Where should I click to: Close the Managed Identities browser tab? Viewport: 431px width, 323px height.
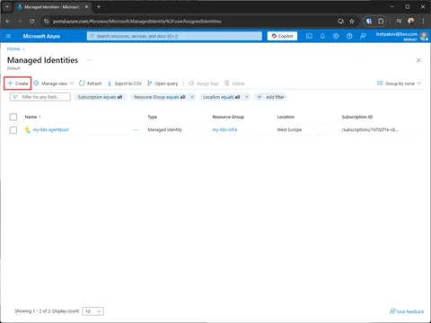[86, 7]
